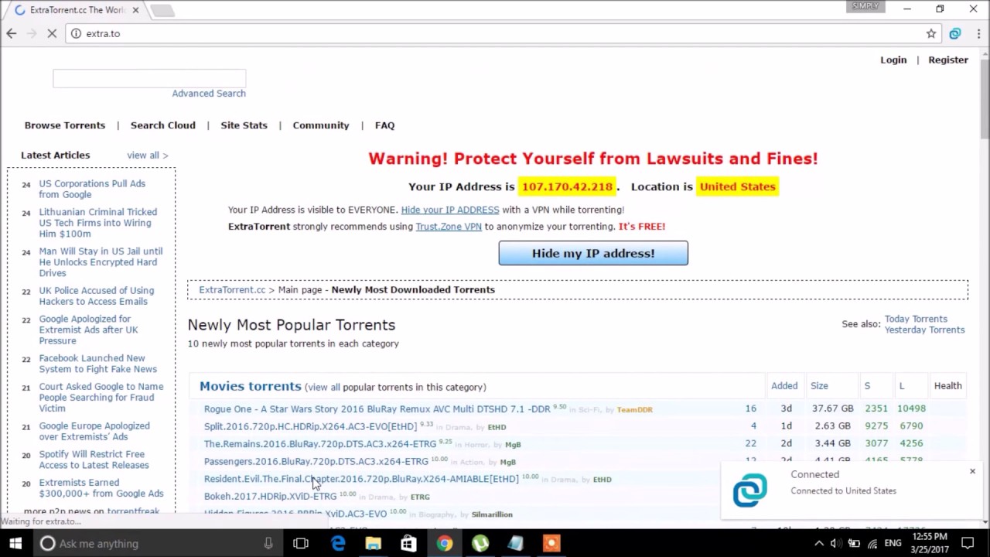Screen dimensions: 990x557
Task: Click the network icon in system tray
Action: tap(872, 543)
